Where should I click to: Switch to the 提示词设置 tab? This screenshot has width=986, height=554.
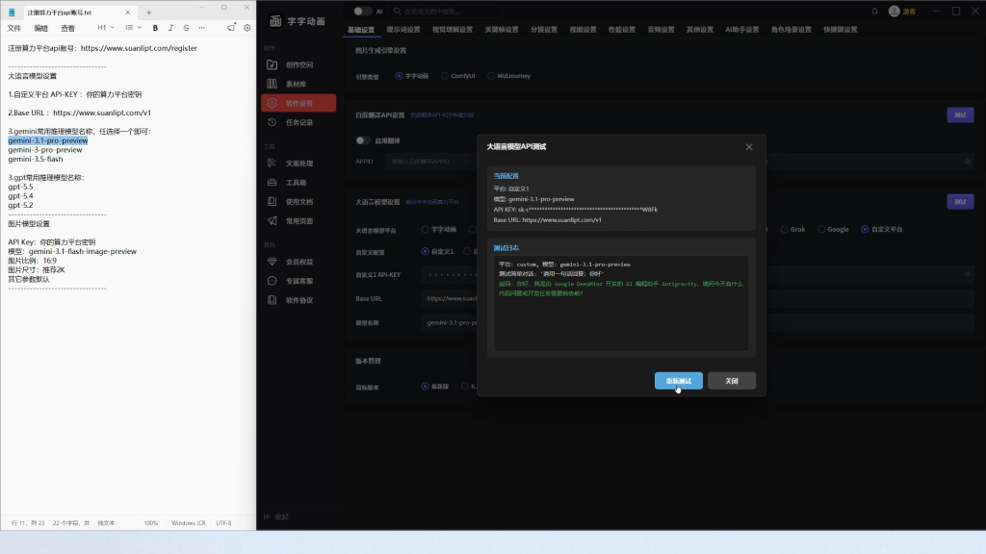pyautogui.click(x=403, y=30)
